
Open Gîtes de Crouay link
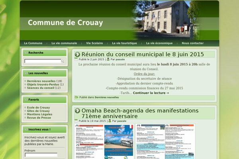[x=38, y=111]
